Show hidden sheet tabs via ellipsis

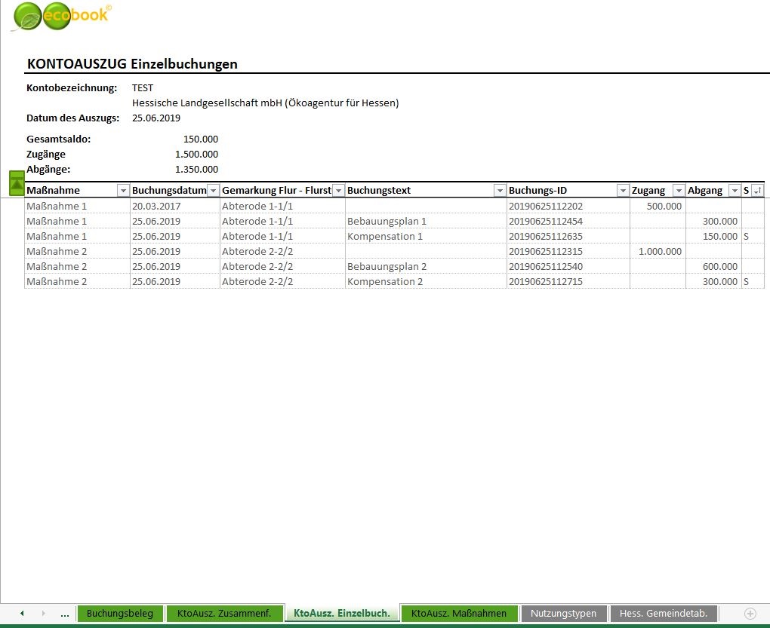pos(64,614)
